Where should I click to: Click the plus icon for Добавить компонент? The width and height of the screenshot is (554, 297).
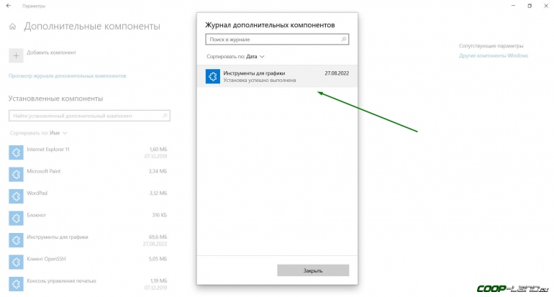coord(16,53)
